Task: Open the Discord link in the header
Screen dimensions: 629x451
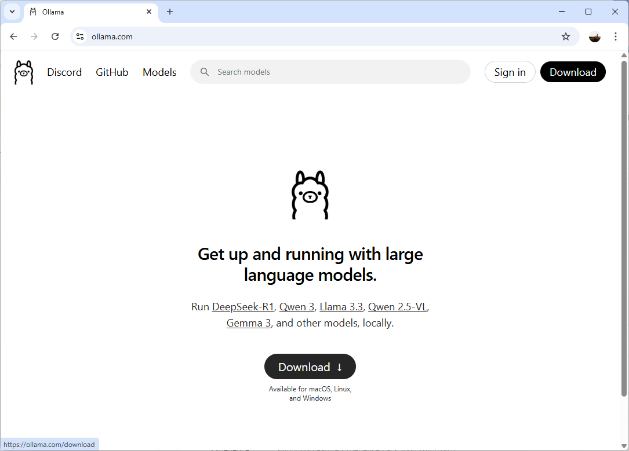Action: click(64, 72)
